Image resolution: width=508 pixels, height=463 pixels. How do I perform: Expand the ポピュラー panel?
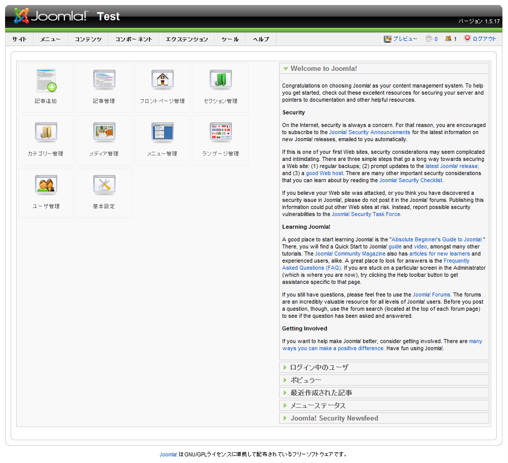click(384, 380)
